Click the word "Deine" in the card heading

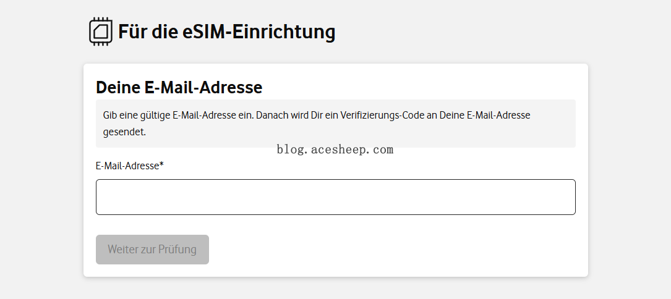tap(119, 88)
